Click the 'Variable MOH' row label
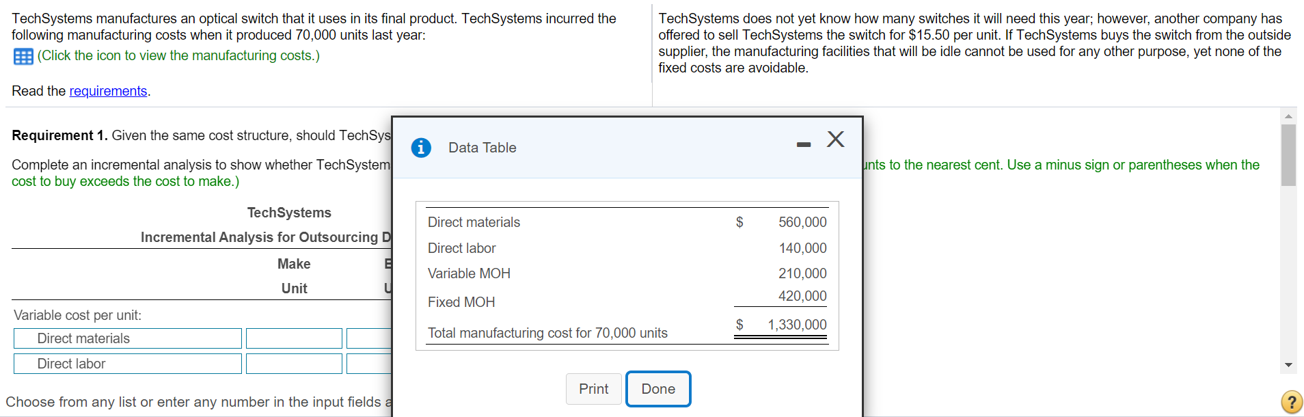 click(469, 273)
